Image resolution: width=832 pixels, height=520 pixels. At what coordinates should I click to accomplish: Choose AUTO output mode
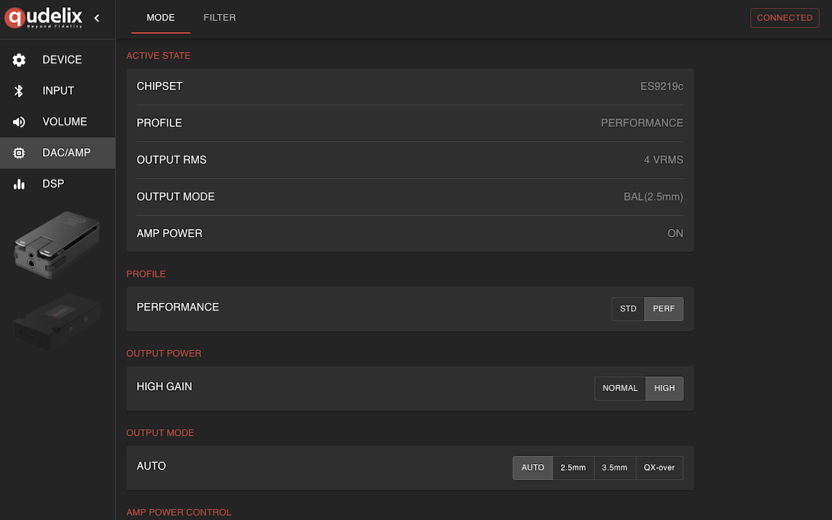tap(532, 467)
